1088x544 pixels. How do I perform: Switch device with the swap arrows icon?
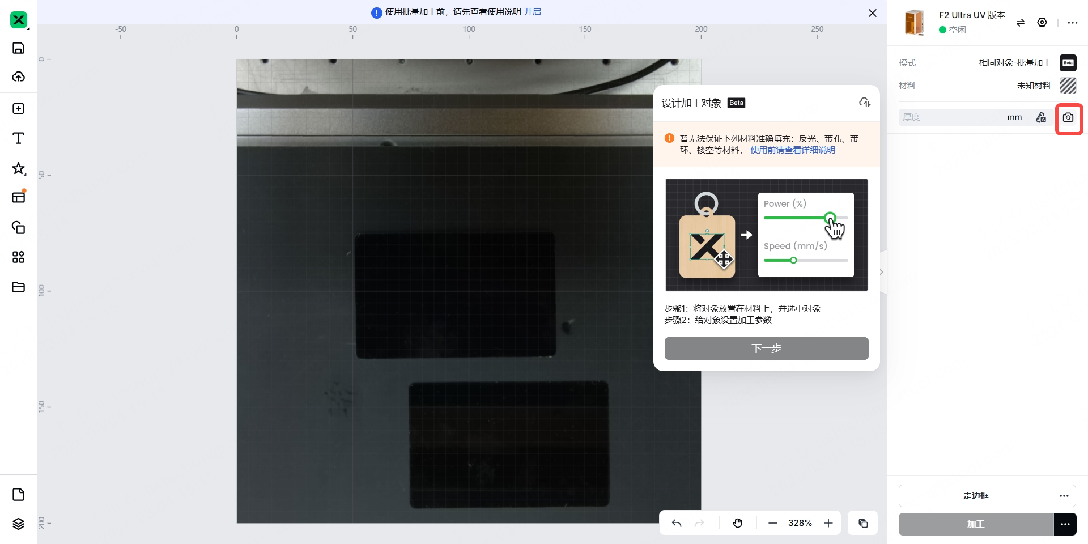coord(1020,23)
